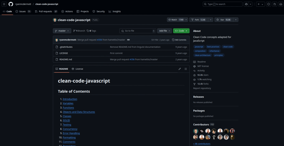View the 12.4k forks link
The width and height of the screenshot is (284, 146).
201,84
